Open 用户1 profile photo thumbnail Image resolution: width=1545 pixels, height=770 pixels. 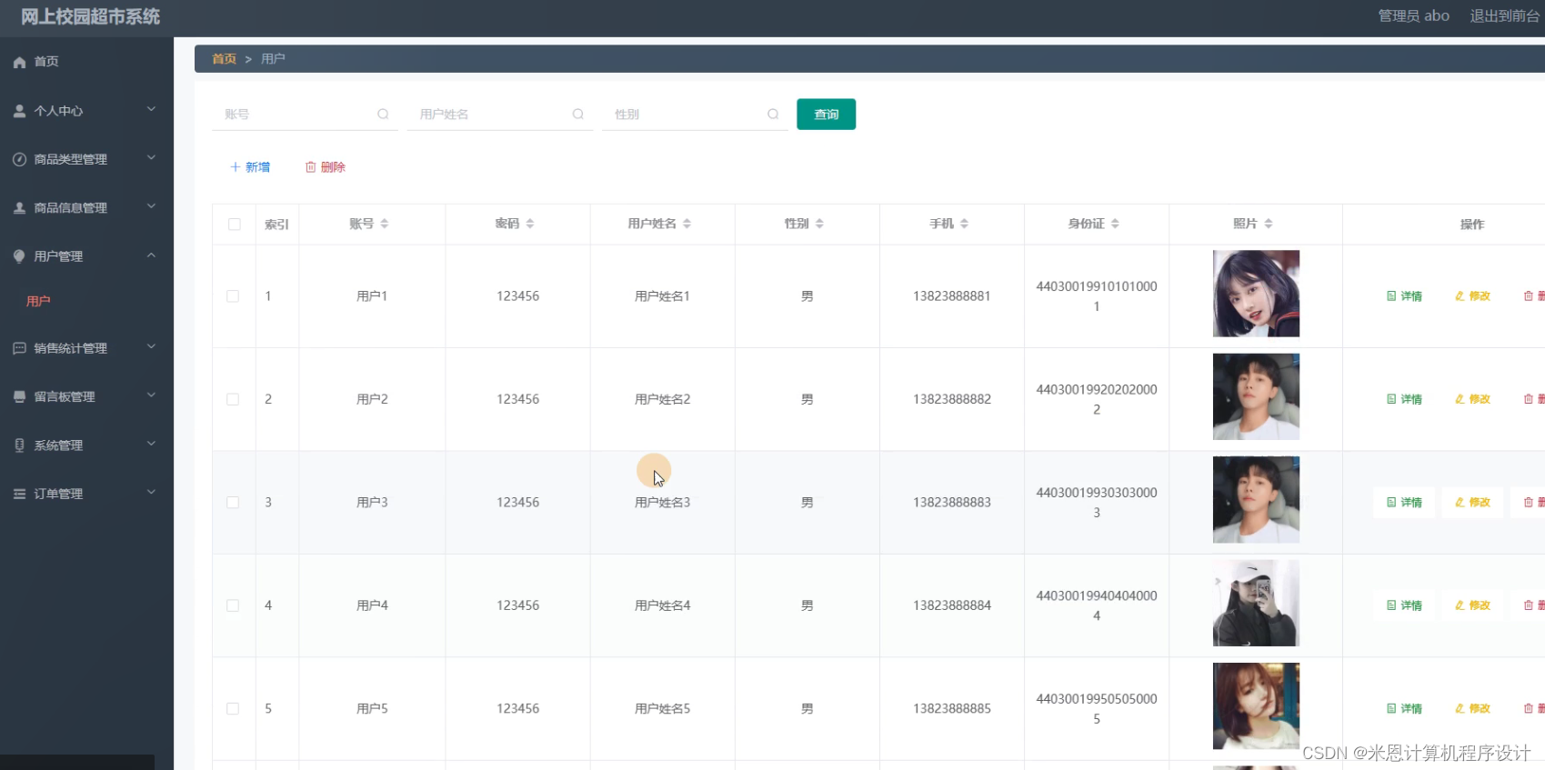[x=1256, y=294]
